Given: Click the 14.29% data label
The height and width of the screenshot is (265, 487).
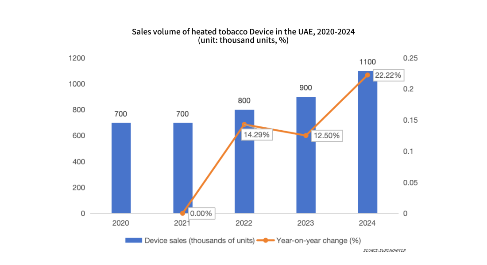Looking at the screenshot, I should click(x=257, y=135).
